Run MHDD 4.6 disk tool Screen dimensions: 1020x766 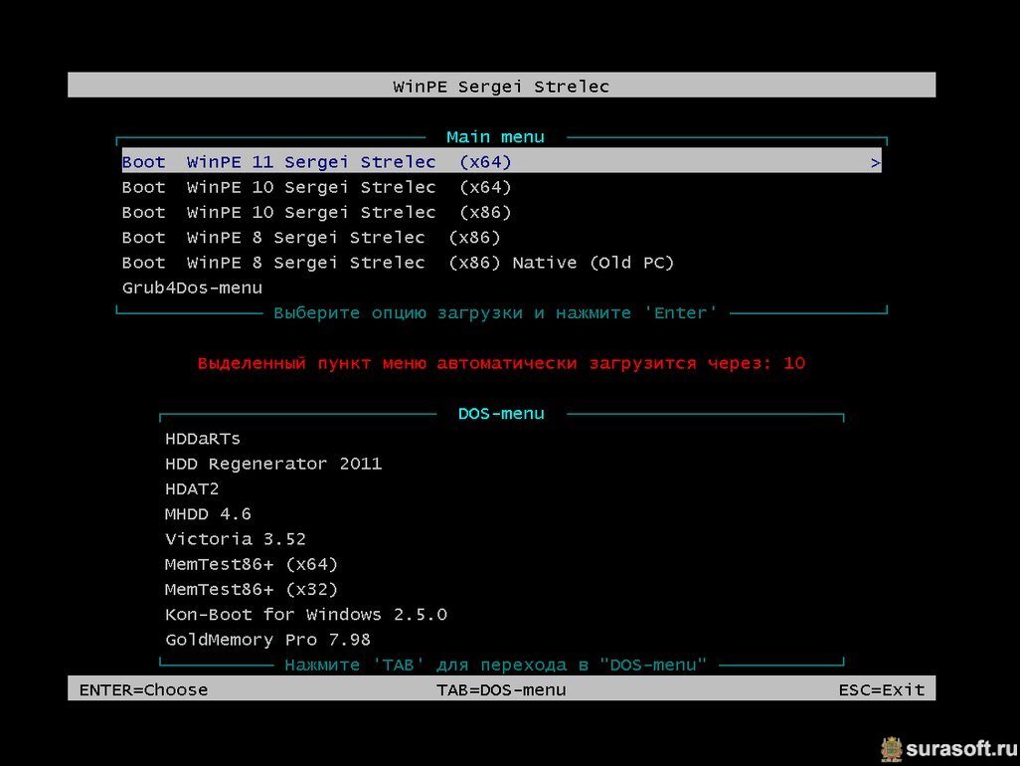208,514
